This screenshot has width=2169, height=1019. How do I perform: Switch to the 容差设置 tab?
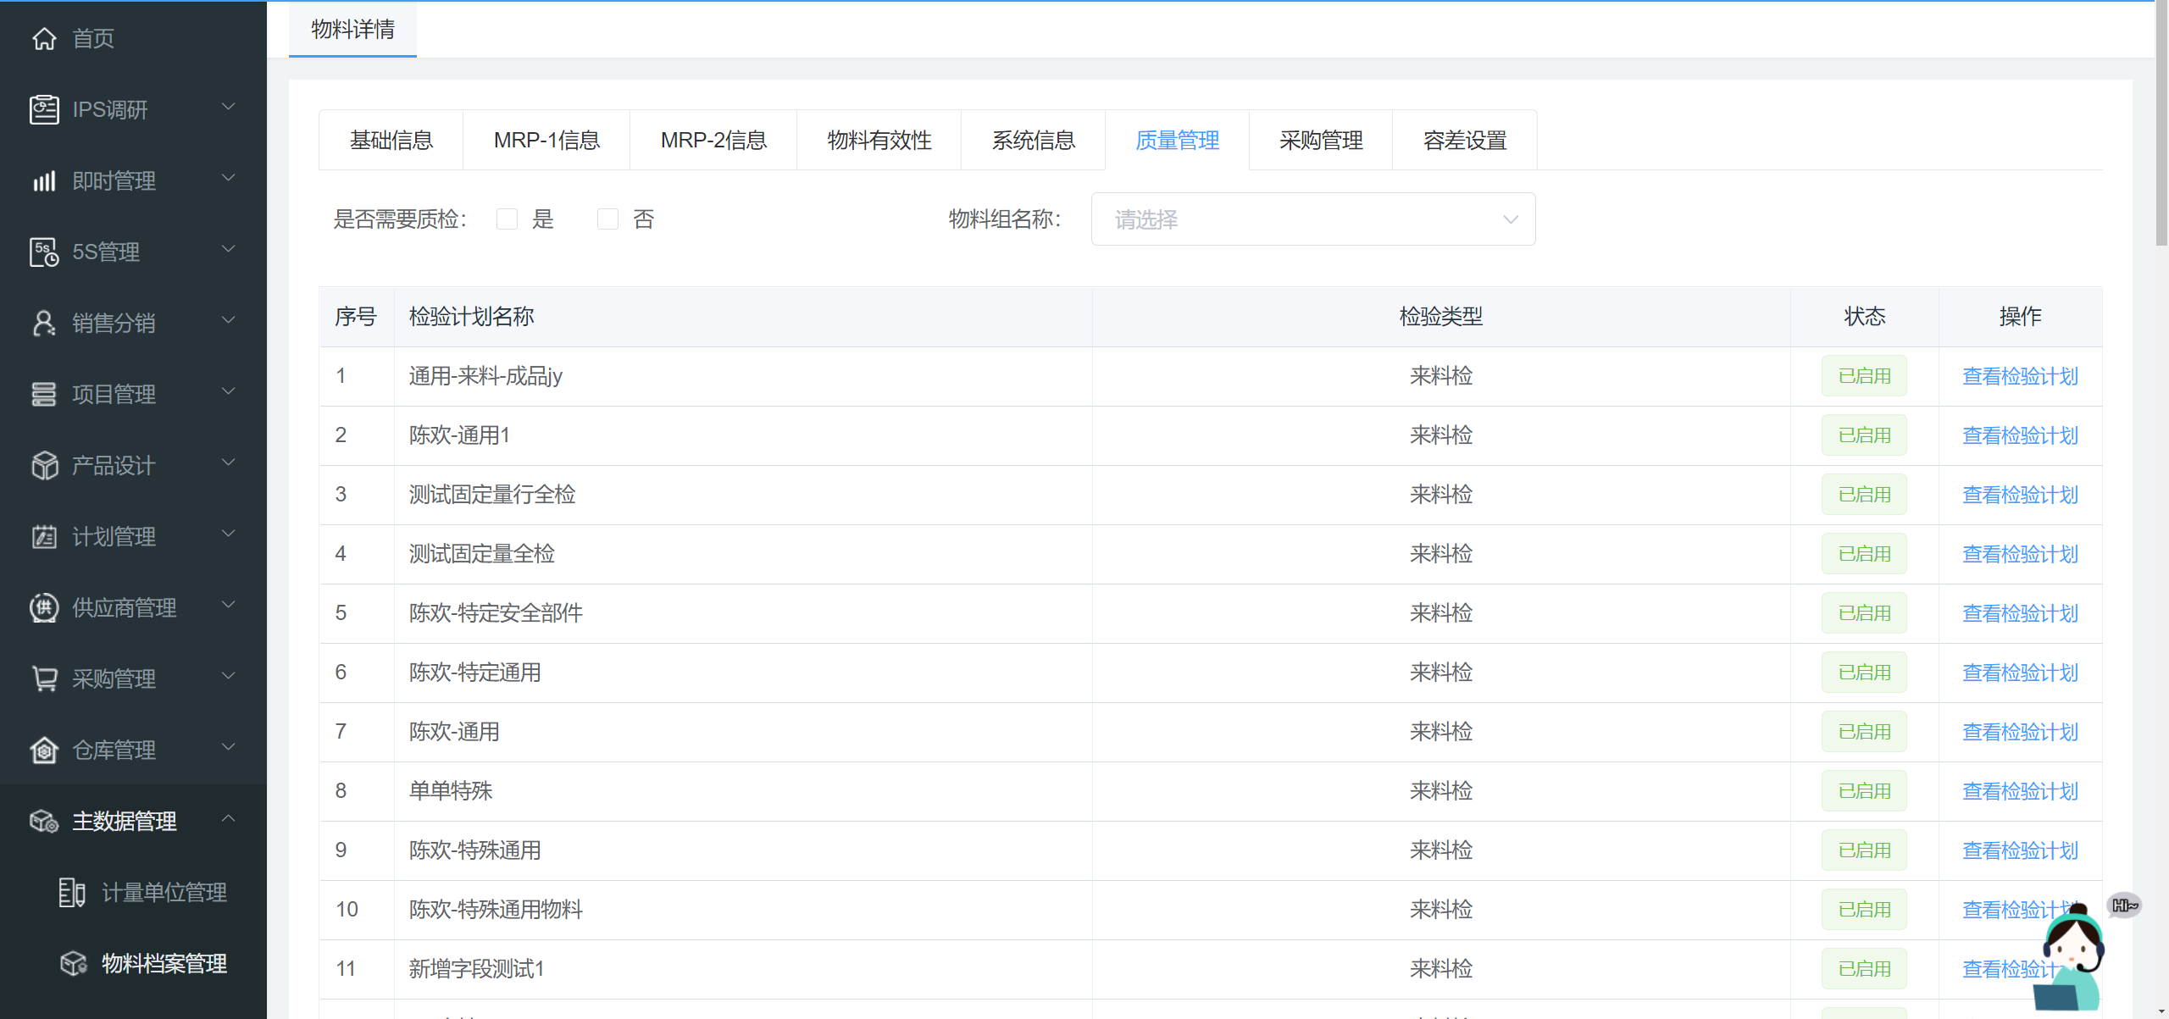click(1464, 140)
